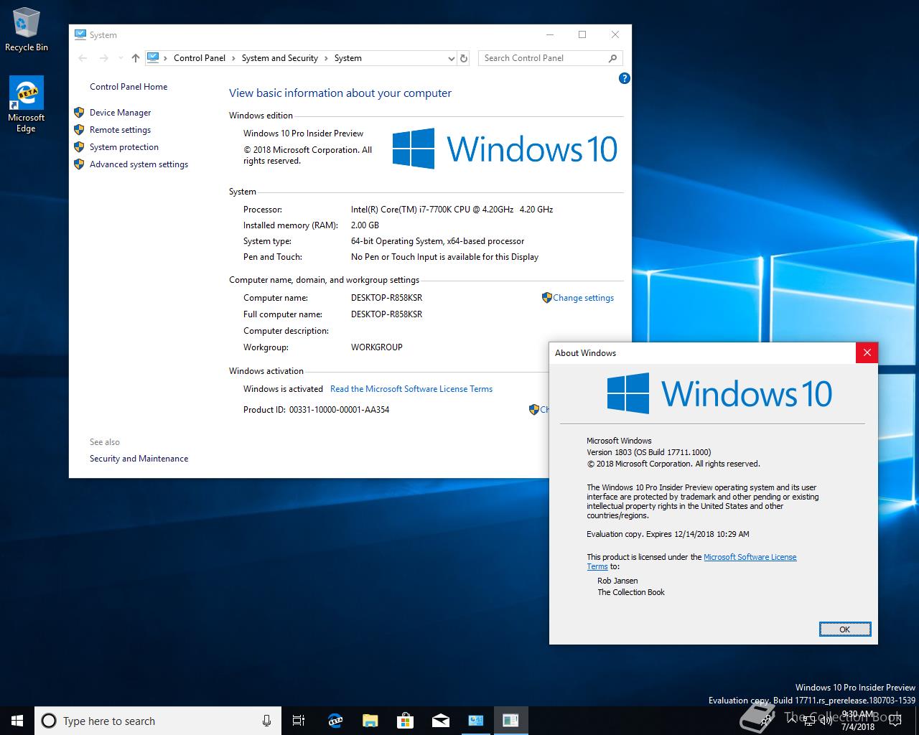Open the Mail app from the taskbar

pos(440,721)
